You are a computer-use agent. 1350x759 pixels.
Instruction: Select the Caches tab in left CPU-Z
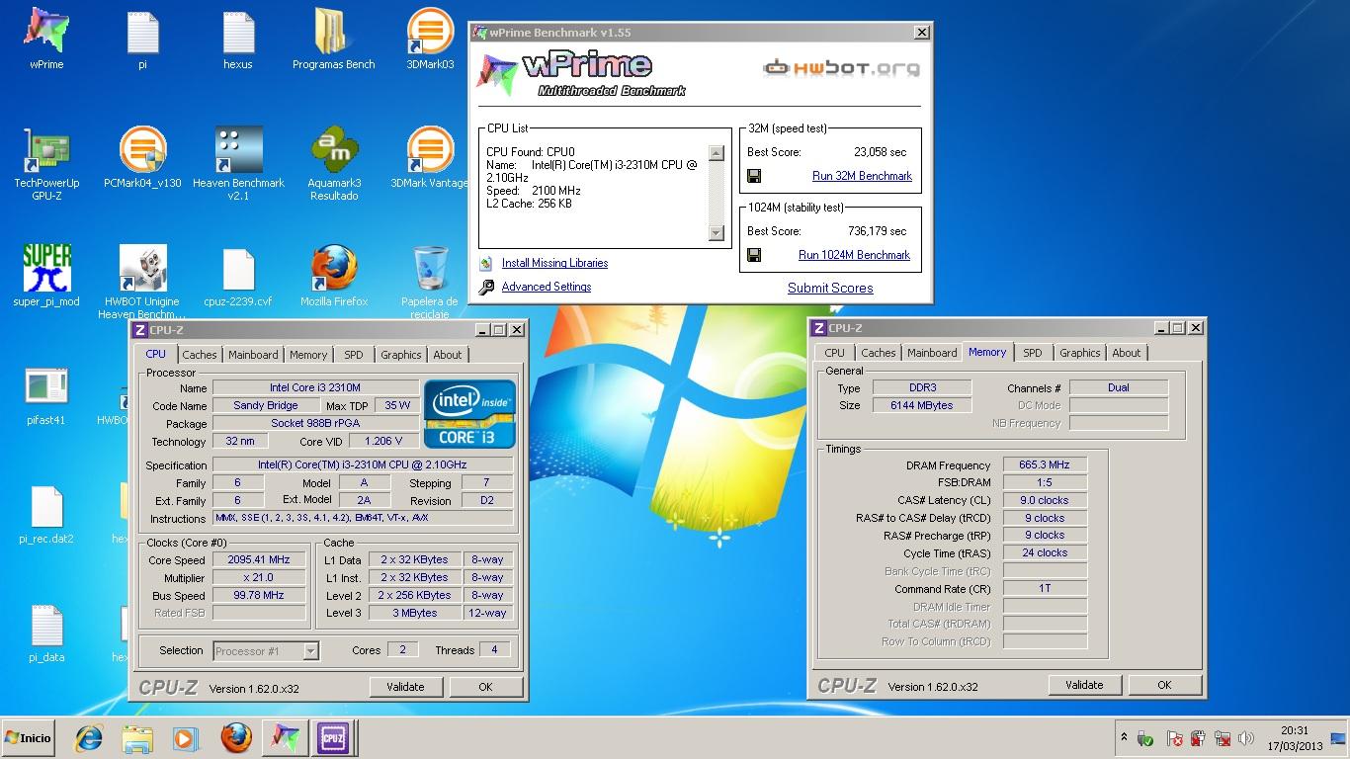(200, 355)
